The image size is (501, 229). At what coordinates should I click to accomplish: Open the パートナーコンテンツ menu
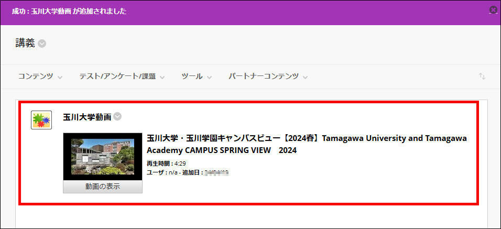pos(268,77)
